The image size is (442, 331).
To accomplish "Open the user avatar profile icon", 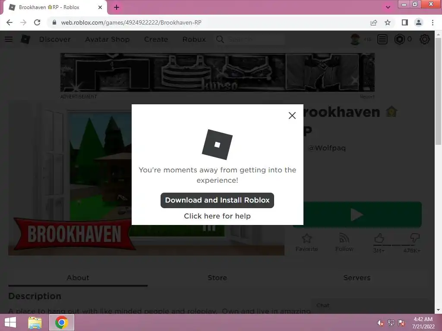I will (x=355, y=39).
